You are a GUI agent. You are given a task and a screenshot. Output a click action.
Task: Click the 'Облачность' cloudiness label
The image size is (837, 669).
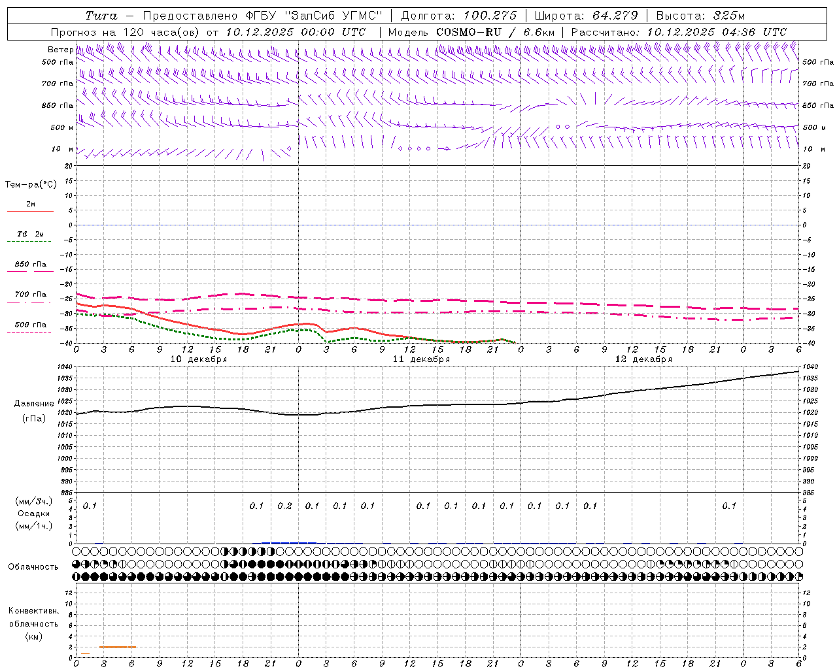[x=33, y=566]
